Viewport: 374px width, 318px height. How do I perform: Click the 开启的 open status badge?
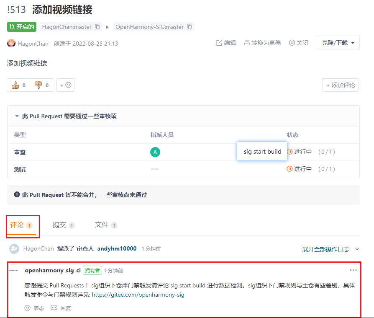[22, 27]
